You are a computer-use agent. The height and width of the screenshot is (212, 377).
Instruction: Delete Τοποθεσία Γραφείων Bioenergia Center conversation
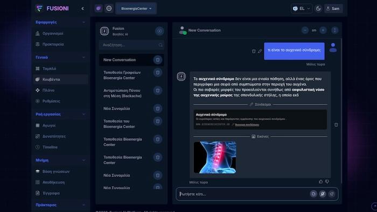coord(158,73)
